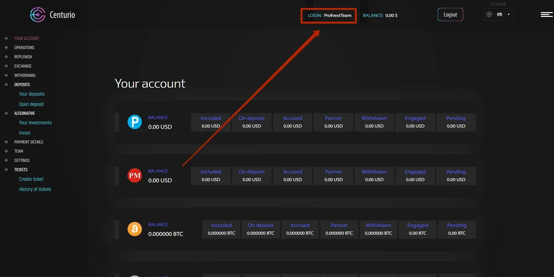Select Perfect Money row Partner cell
Viewport: 554px width, 277px height.
tap(333, 176)
